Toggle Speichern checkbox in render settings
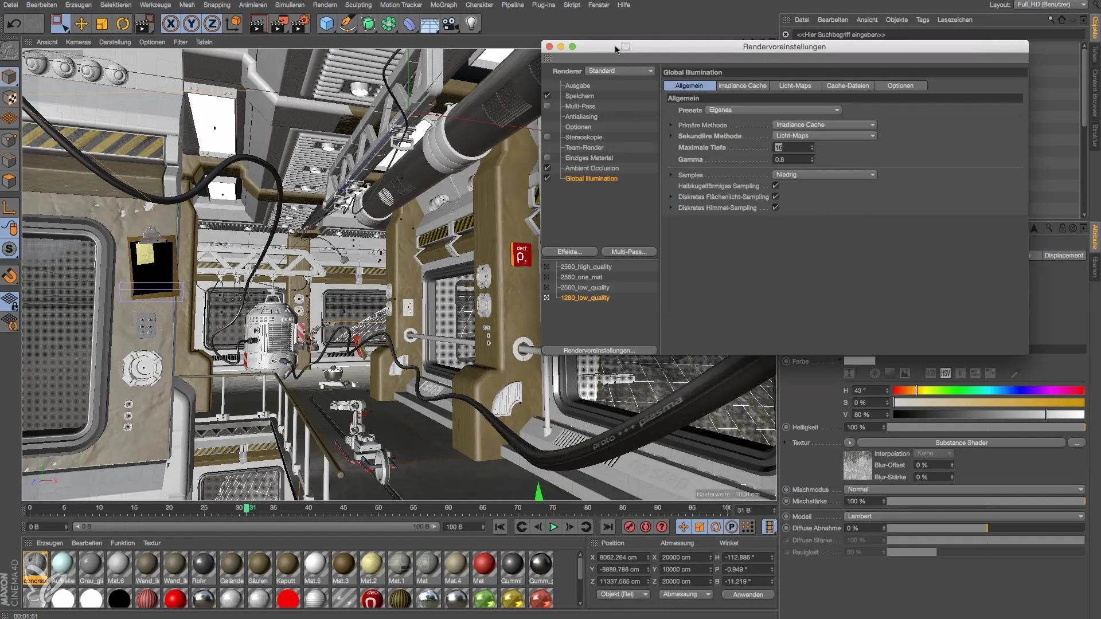 pos(547,96)
